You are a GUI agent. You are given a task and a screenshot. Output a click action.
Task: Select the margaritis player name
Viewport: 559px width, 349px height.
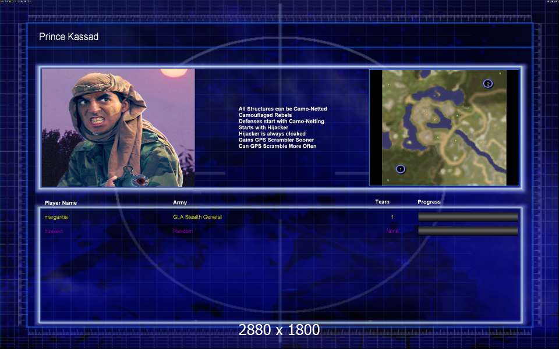tap(56, 217)
